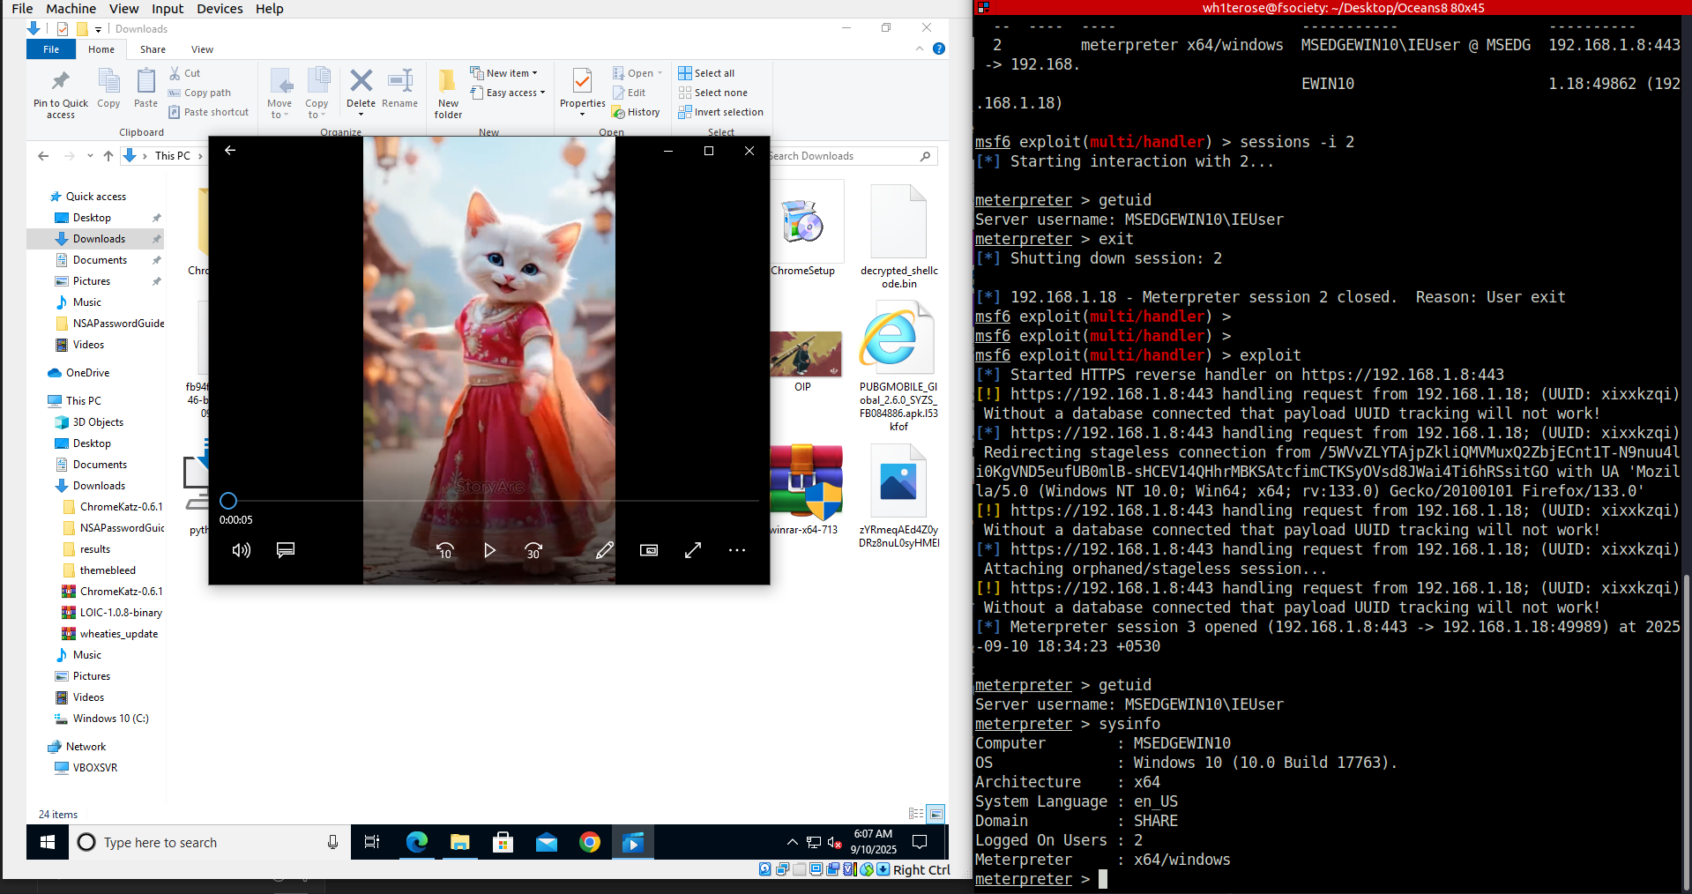Select VBOXSVR network location
The image size is (1692, 894).
(x=94, y=768)
